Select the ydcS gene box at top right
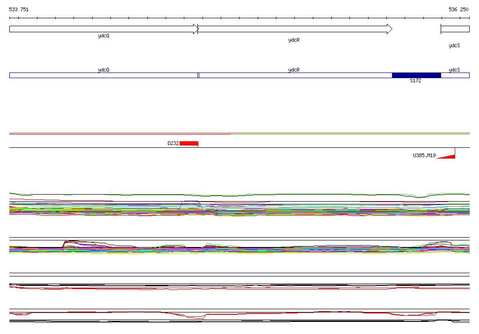 tap(455, 29)
